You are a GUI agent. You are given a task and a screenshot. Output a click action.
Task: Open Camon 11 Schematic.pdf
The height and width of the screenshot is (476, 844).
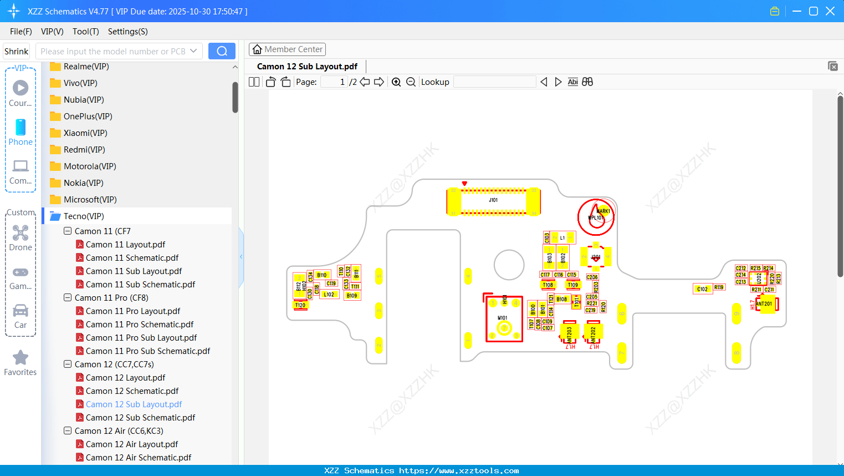click(x=132, y=258)
